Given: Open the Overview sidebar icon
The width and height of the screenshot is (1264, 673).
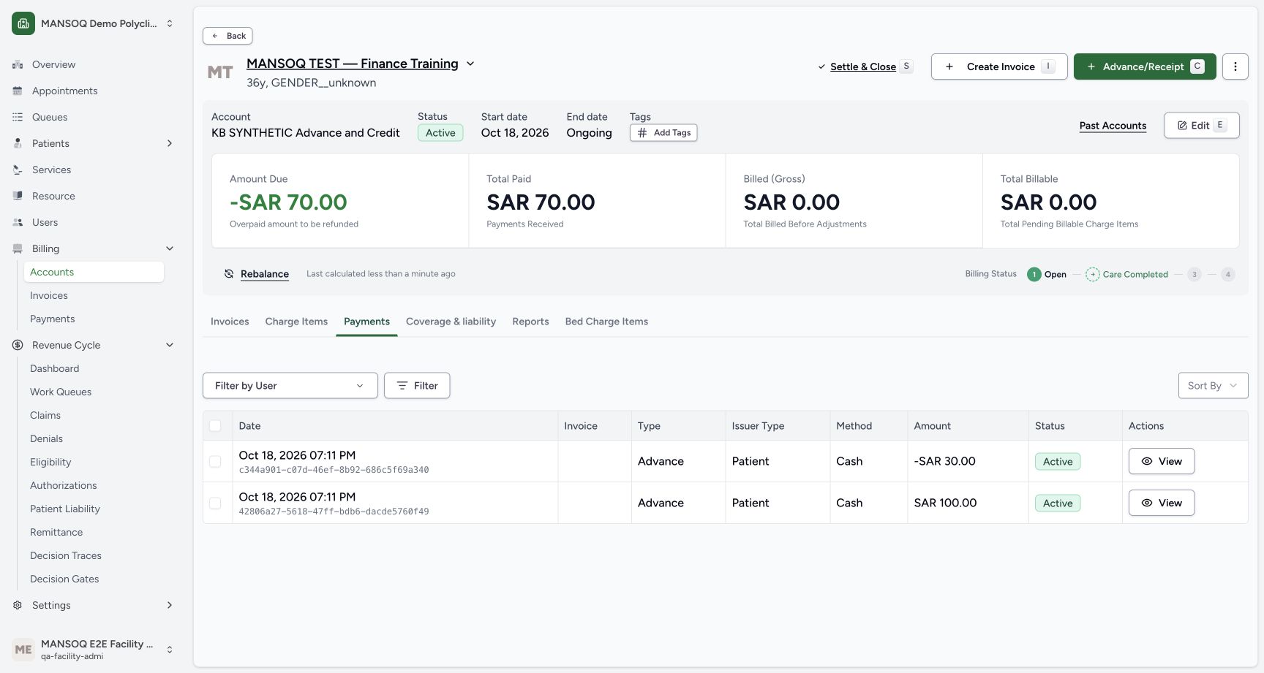Looking at the screenshot, I should pyautogui.click(x=18, y=64).
